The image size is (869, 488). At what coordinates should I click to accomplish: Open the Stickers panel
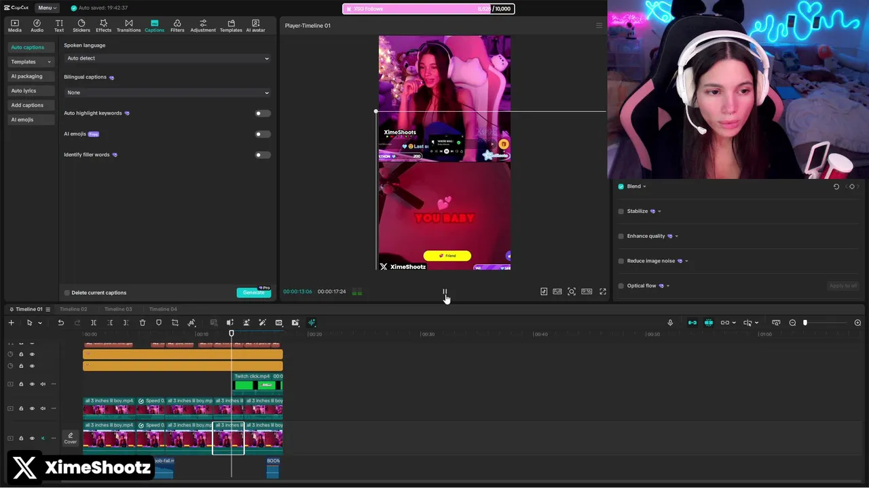coord(81,26)
